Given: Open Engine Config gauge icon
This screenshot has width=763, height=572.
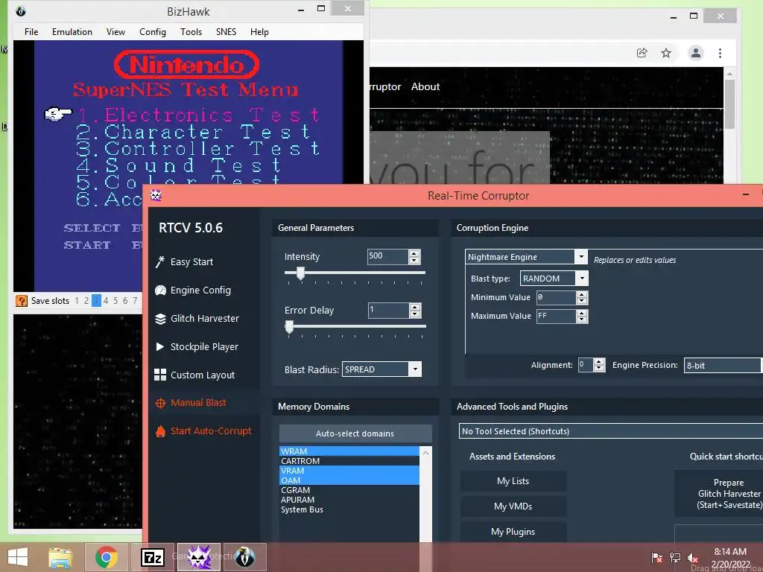Looking at the screenshot, I should (160, 290).
